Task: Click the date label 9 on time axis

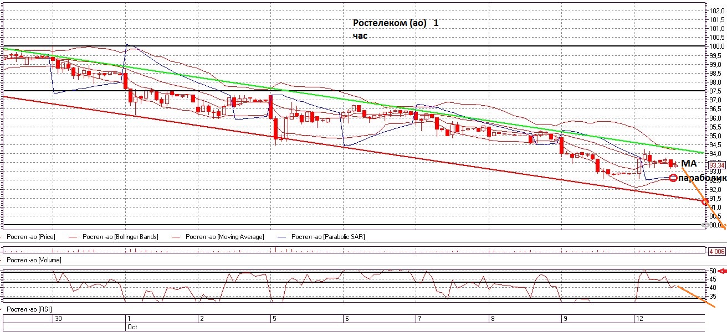Action: (564, 319)
